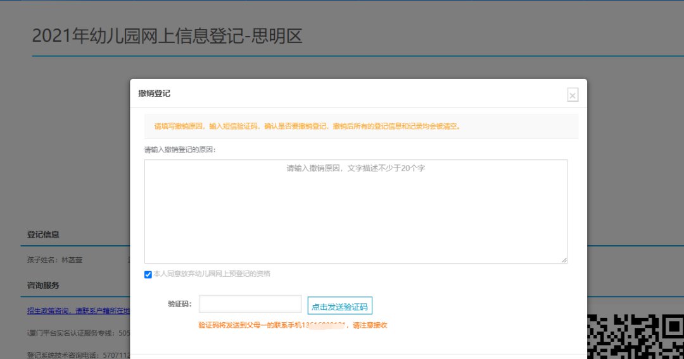Screen dimensions: 684x359
Task: Click the QR code image
Action: pos(635,336)
